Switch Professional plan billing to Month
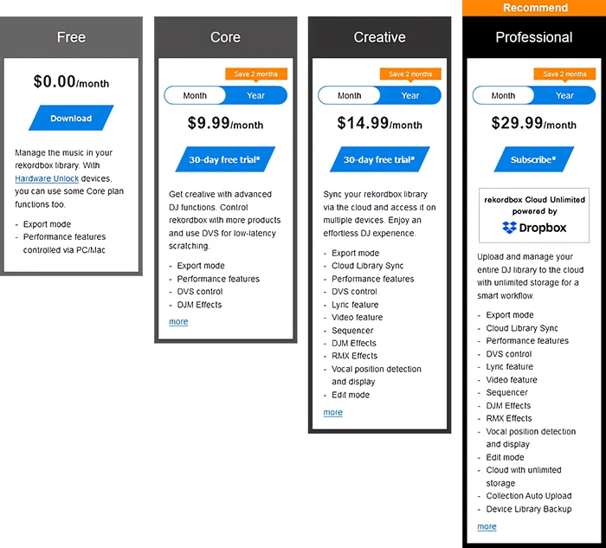 click(x=503, y=95)
